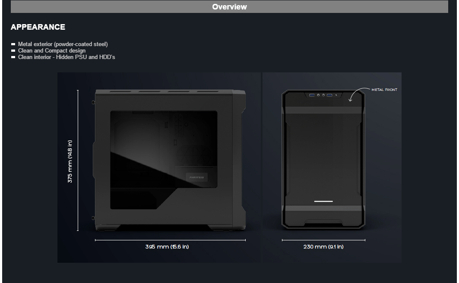
Task: Click the left blue USB port on the case
Action: (x=311, y=95)
